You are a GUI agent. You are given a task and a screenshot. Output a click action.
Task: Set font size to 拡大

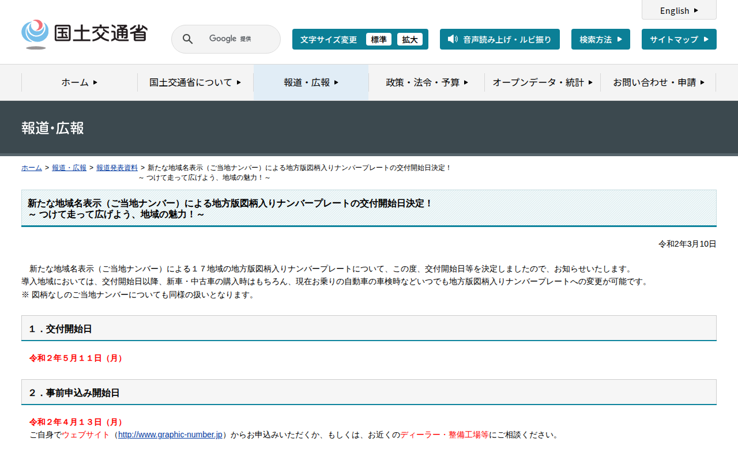(410, 39)
